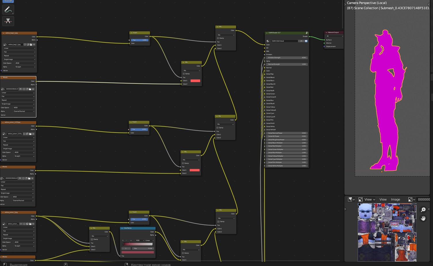The image size is (433, 266).
Task: Open red Color1 swatch on Mix fed by topmost Albedo
Action: (195, 81)
